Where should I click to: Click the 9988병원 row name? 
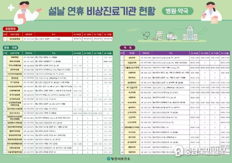(x=15, y=57)
